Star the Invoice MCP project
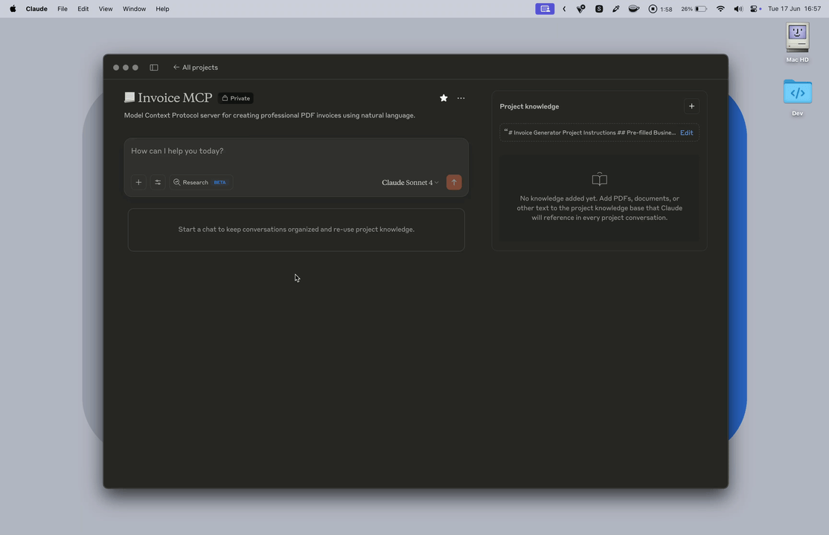Viewport: 829px width, 535px height. pyautogui.click(x=444, y=97)
